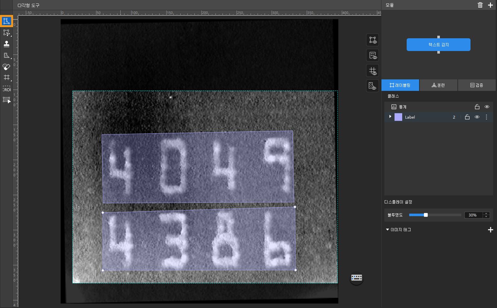The width and height of the screenshot is (497, 308).
Task: Select the mask polygon tool
Action: point(6,55)
